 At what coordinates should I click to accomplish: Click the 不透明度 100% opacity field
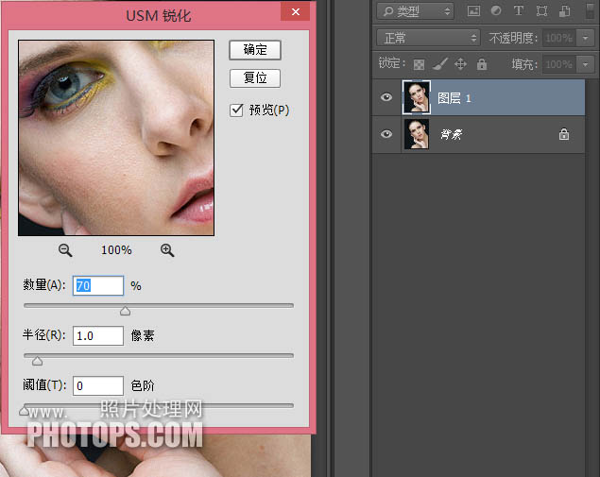click(x=559, y=38)
